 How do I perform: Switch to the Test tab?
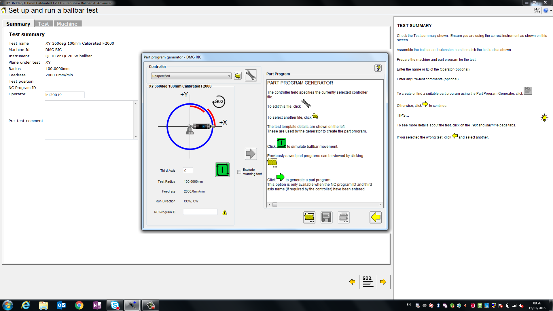click(x=43, y=24)
